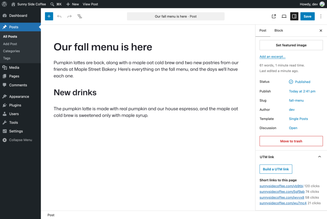The width and height of the screenshot is (327, 219).
Task: Toggle the settings sidebar panel
Action: pyautogui.click(x=294, y=17)
